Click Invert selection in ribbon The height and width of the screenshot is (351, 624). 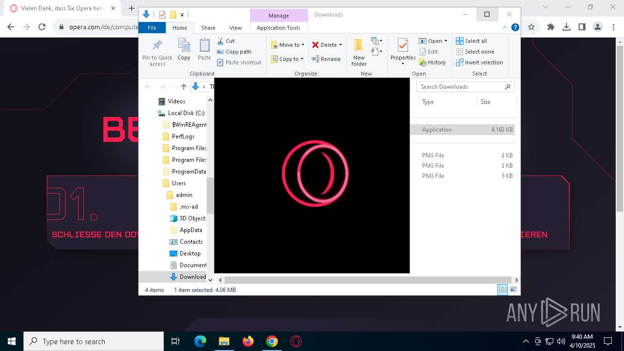point(480,62)
